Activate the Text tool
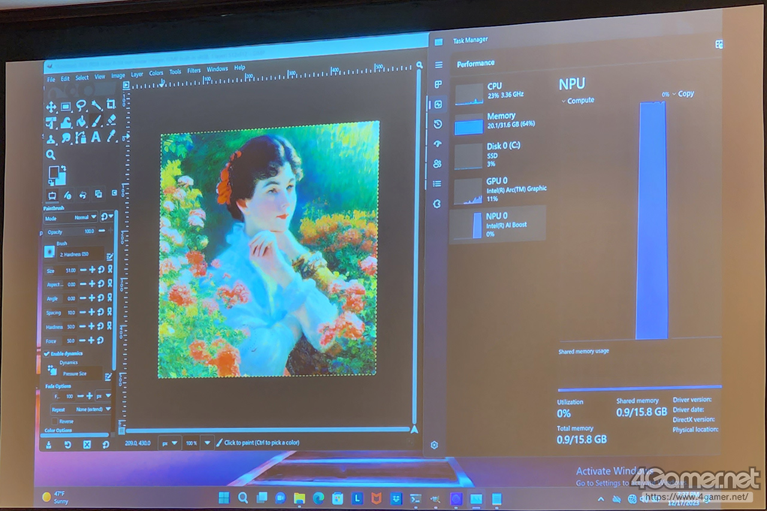This screenshot has height=511, width=767. [96, 138]
